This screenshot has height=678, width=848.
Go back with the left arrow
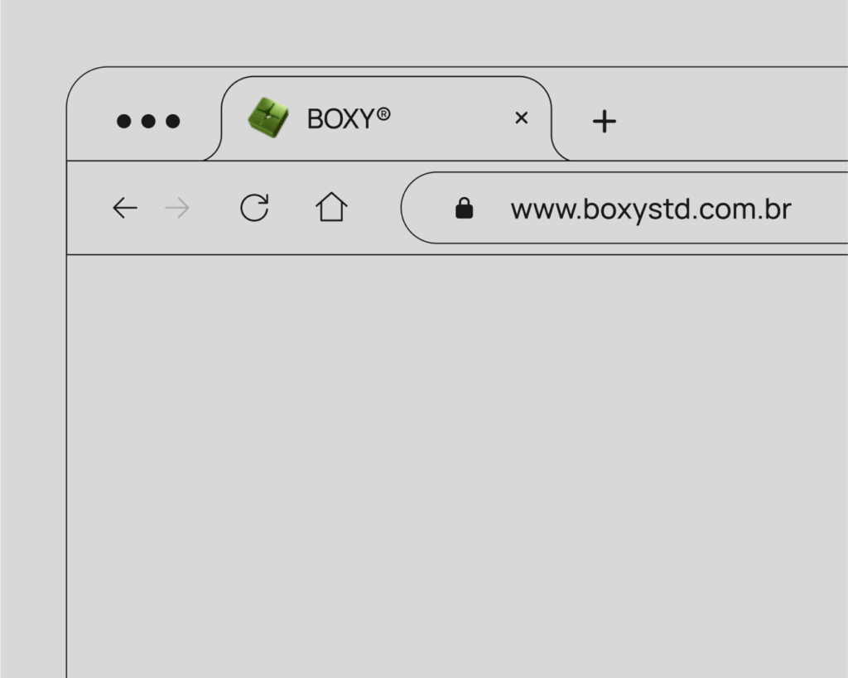click(125, 208)
